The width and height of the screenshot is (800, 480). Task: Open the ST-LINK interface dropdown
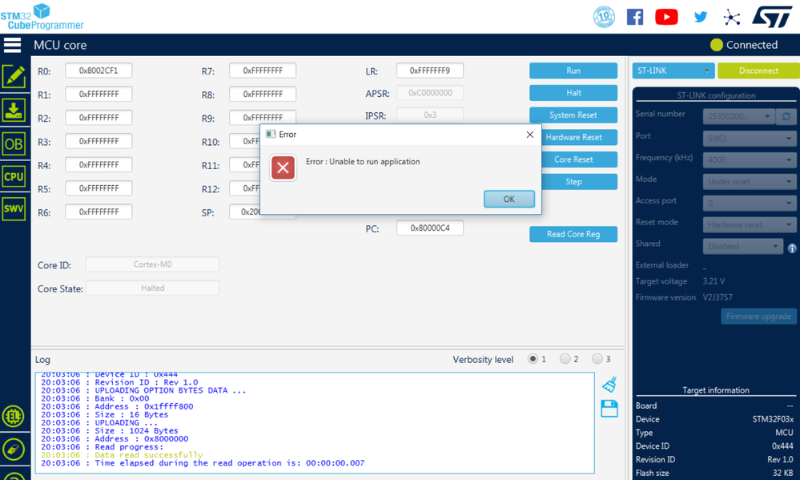pyautogui.click(x=673, y=71)
